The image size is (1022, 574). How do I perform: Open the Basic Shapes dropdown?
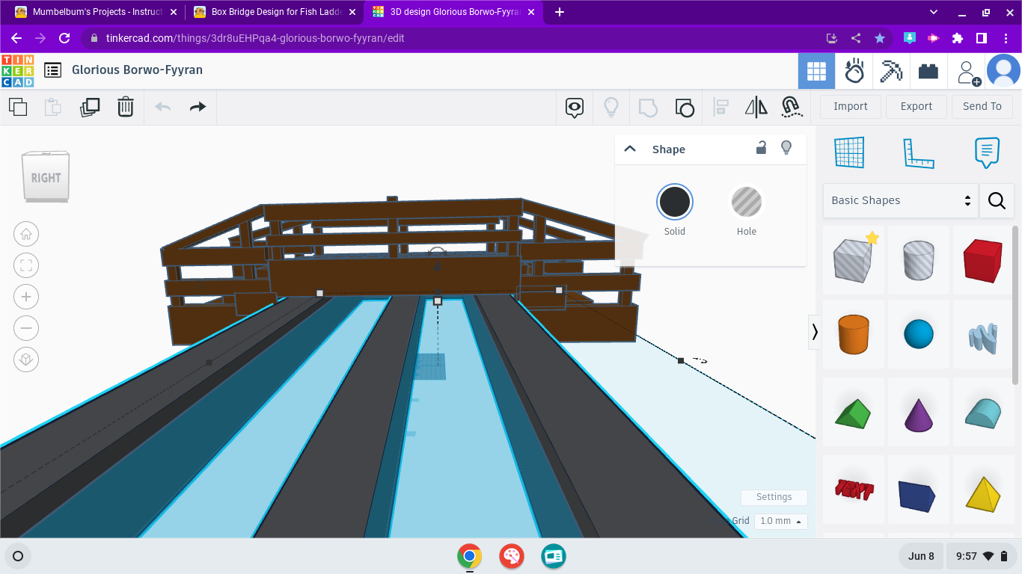coord(900,200)
